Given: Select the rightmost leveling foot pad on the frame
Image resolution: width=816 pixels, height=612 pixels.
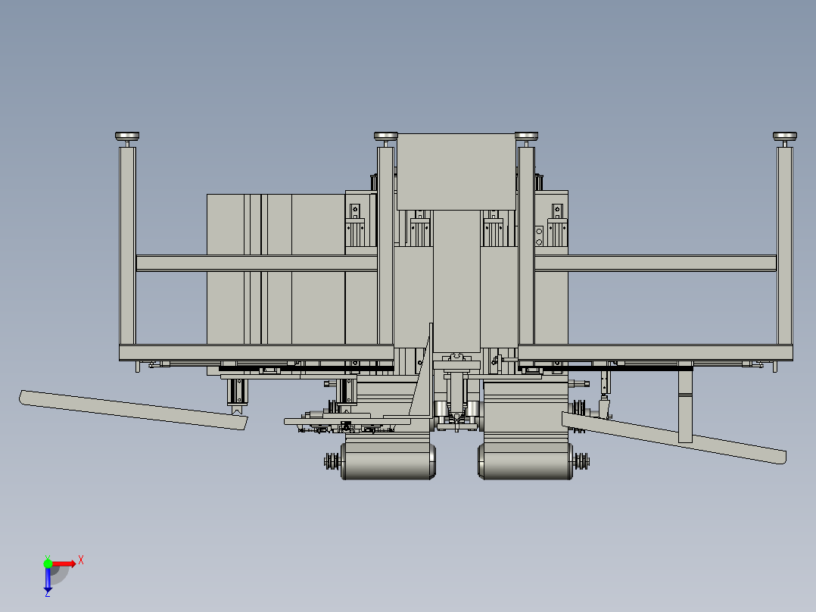Looking at the screenshot, I should coord(785,136).
